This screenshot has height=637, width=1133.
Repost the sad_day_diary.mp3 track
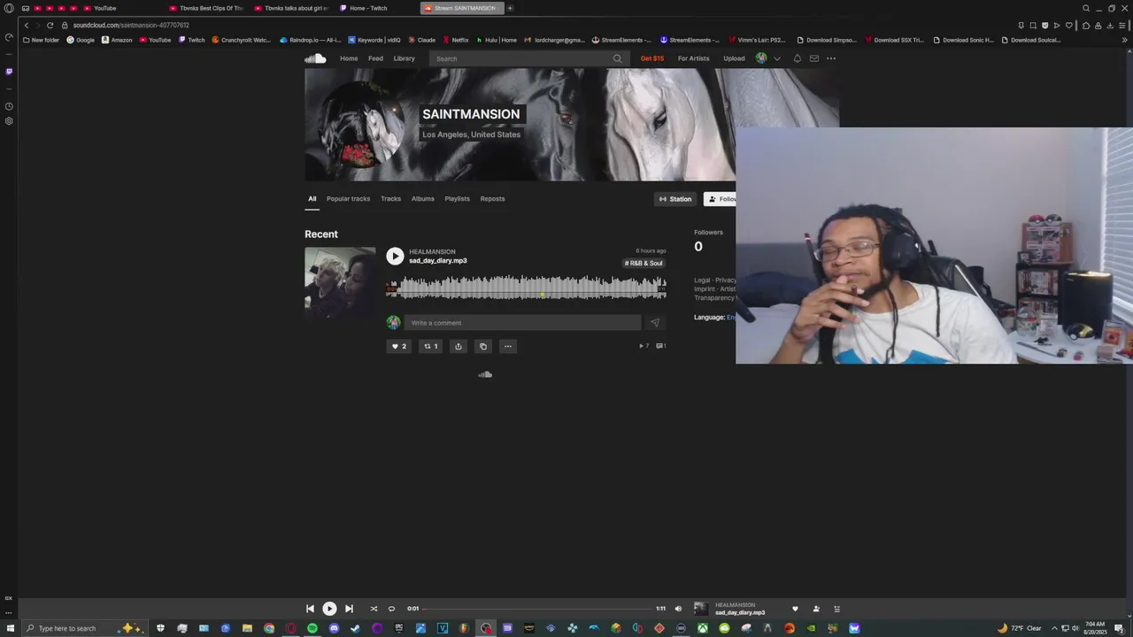[430, 346]
